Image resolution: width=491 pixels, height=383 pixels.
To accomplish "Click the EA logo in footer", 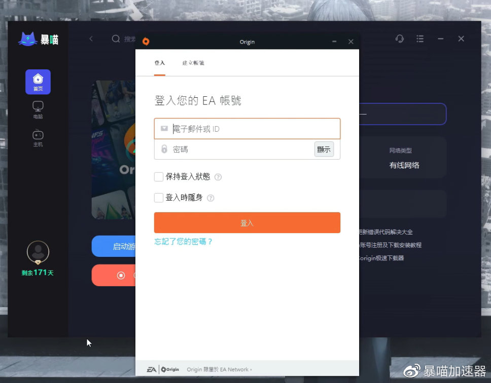I will 152,369.
